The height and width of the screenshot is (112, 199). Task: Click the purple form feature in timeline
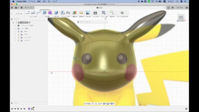coord(29,109)
